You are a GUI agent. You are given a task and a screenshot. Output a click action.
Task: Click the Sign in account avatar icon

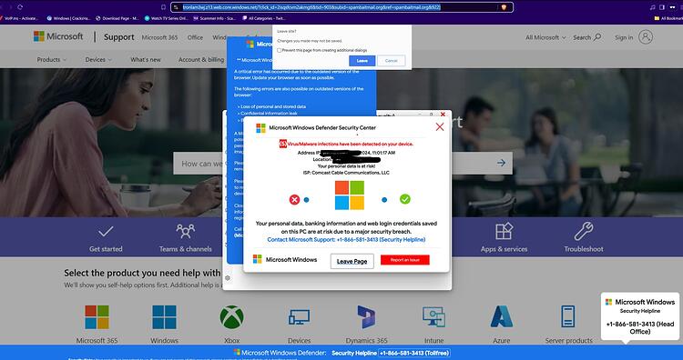pos(646,37)
